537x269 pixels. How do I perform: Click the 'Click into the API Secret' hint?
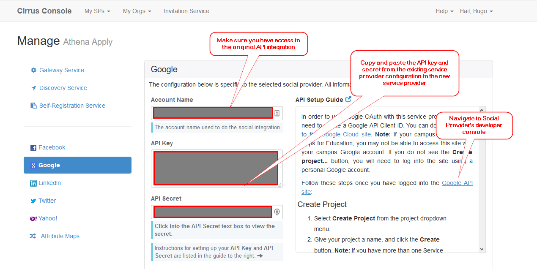pos(215,230)
